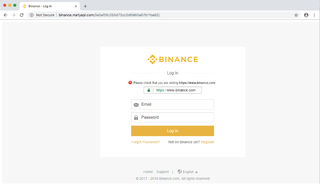Open the Forgot Password link
Viewport: 320px width, 184px height.
[x=145, y=142]
